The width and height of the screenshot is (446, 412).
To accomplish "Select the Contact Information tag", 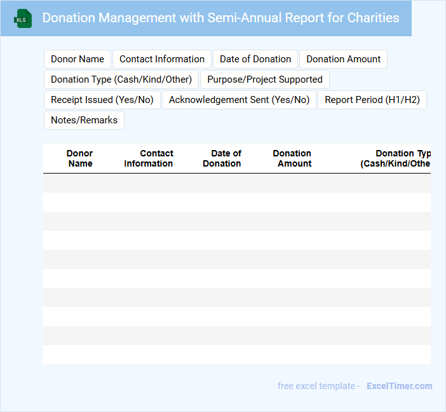I will 162,59.
